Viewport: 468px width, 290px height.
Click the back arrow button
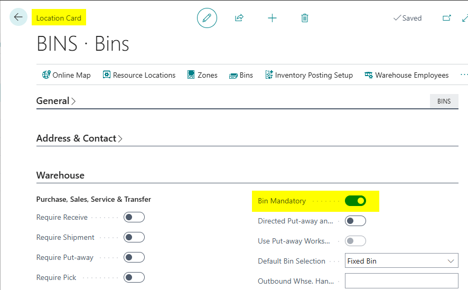point(18,17)
